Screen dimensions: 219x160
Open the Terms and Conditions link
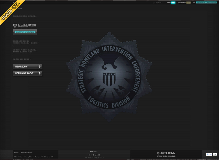tap(41, 157)
